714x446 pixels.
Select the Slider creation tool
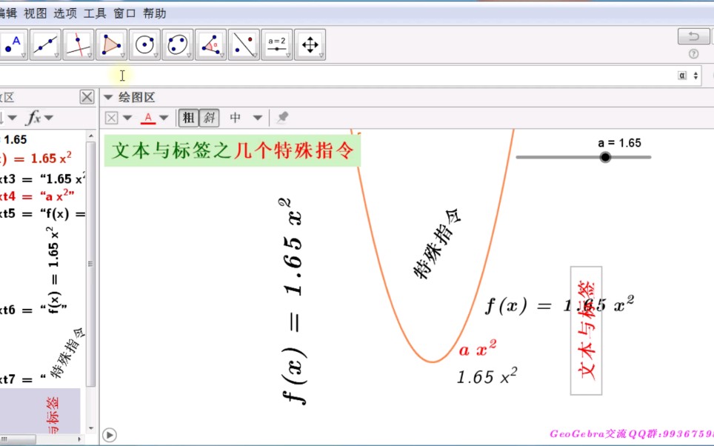pyautogui.click(x=276, y=44)
